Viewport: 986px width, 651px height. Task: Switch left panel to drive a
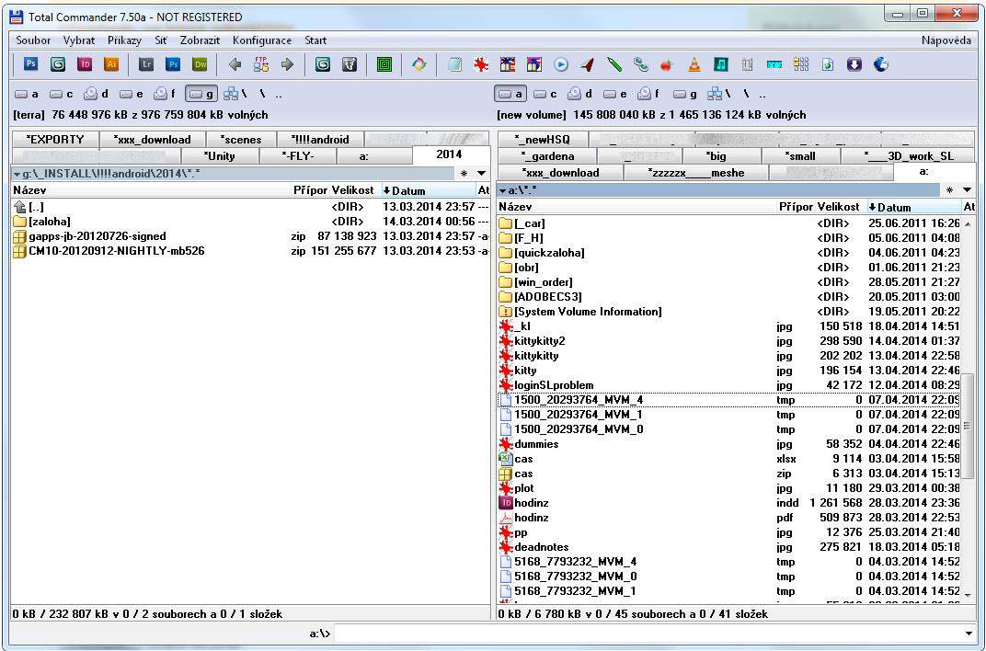[27, 95]
